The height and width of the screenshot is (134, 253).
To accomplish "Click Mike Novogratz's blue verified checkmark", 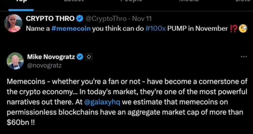I will coord(80,57).
